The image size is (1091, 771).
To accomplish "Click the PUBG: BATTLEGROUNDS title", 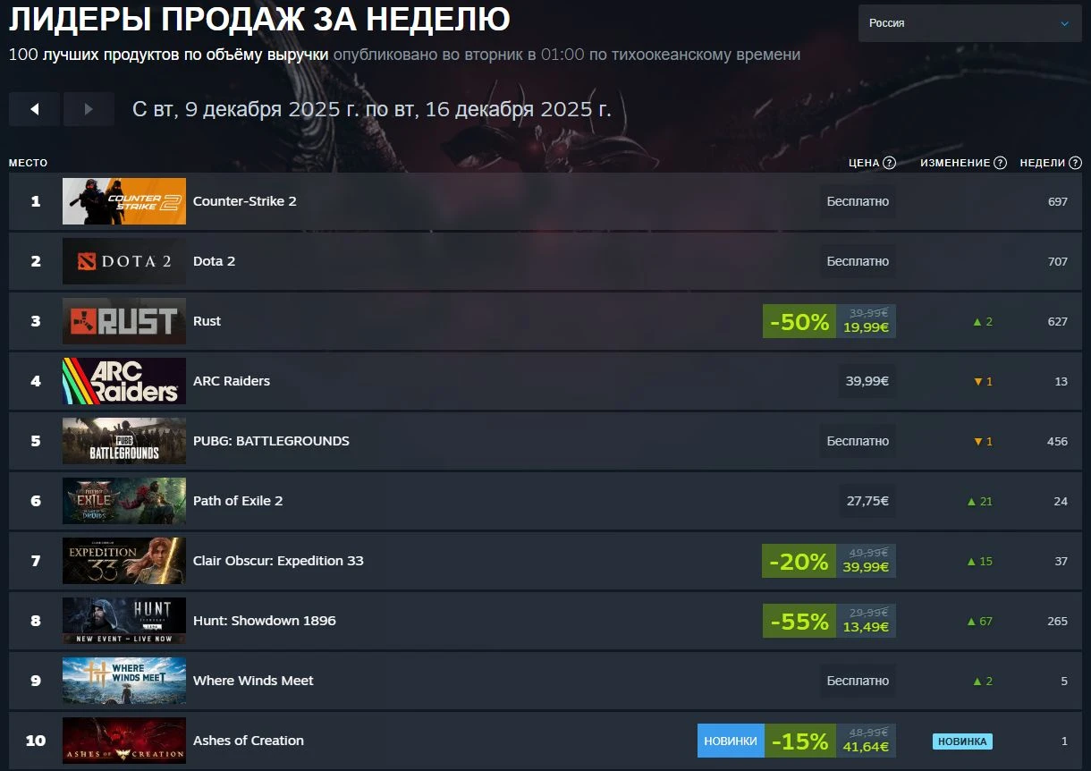I will pyautogui.click(x=271, y=441).
